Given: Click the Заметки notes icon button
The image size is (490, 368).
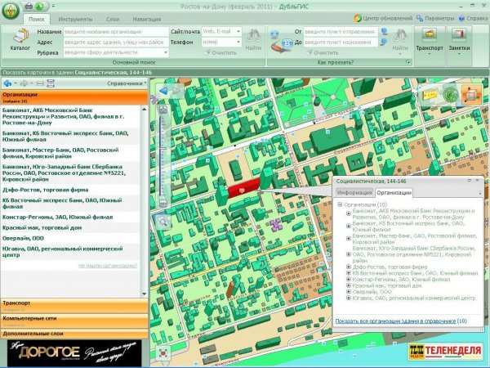Looking at the screenshot, I should 459,34.
